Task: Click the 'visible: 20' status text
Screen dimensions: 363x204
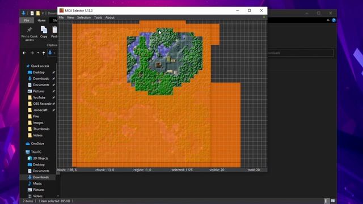Action: click(x=217, y=170)
